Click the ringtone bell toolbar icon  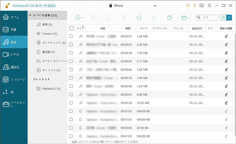154,18
